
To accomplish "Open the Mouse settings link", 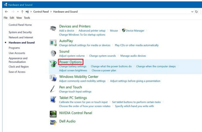I will 114,31.
